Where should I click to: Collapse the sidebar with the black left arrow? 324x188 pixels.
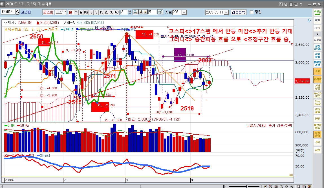tap(318, 34)
